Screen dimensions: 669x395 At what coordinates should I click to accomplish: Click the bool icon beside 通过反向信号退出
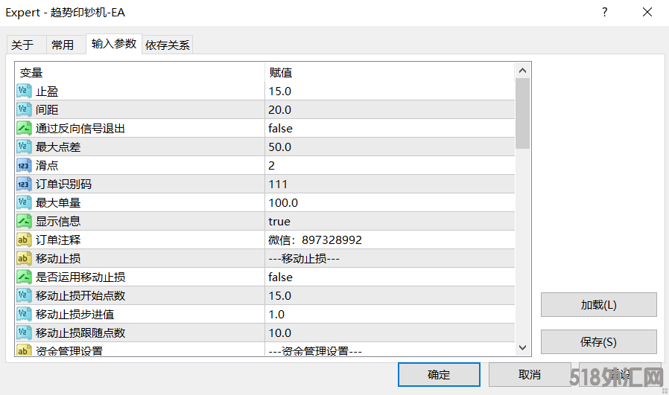[24, 128]
